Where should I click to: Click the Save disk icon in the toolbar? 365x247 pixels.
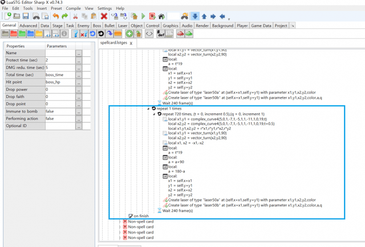click(x=25, y=17)
